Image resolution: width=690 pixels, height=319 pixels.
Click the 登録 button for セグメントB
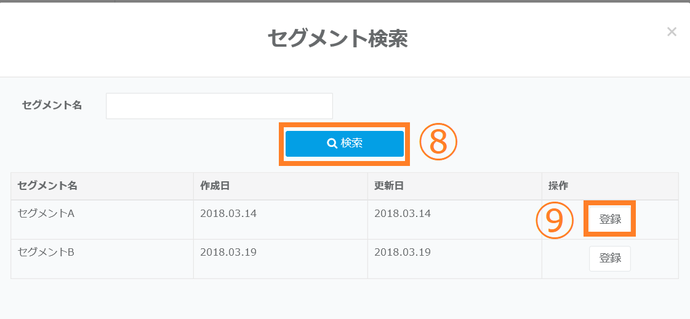coord(609,258)
